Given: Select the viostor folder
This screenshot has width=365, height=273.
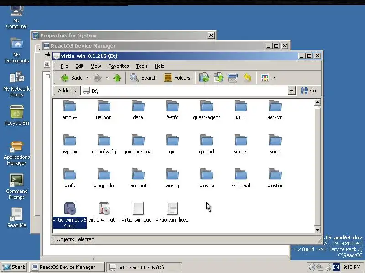Looking at the screenshot, I should tap(275, 178).
